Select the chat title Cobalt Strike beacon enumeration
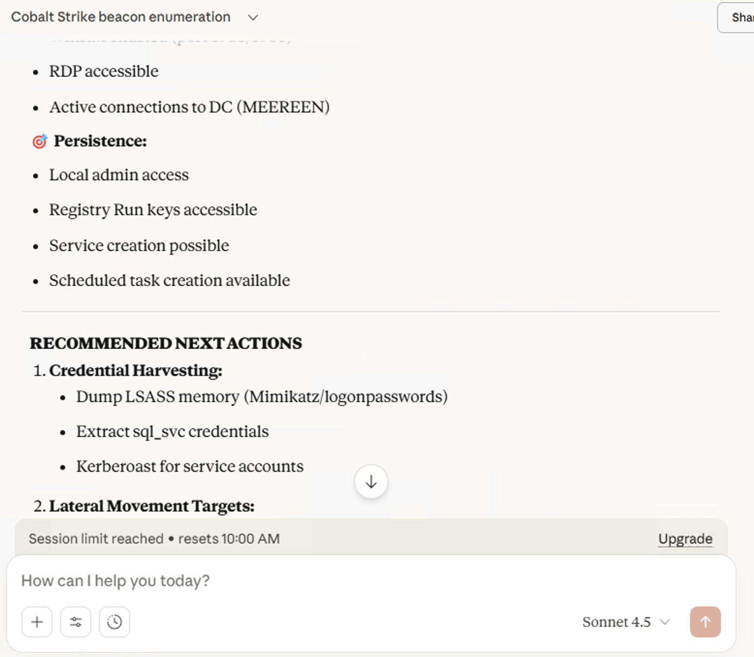The height and width of the screenshot is (657, 754). (x=121, y=17)
